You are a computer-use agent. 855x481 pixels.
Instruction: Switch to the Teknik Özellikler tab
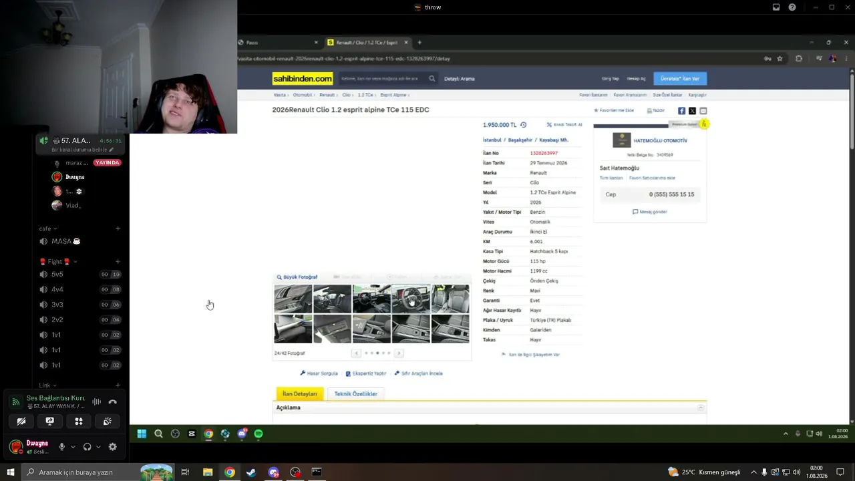click(356, 394)
